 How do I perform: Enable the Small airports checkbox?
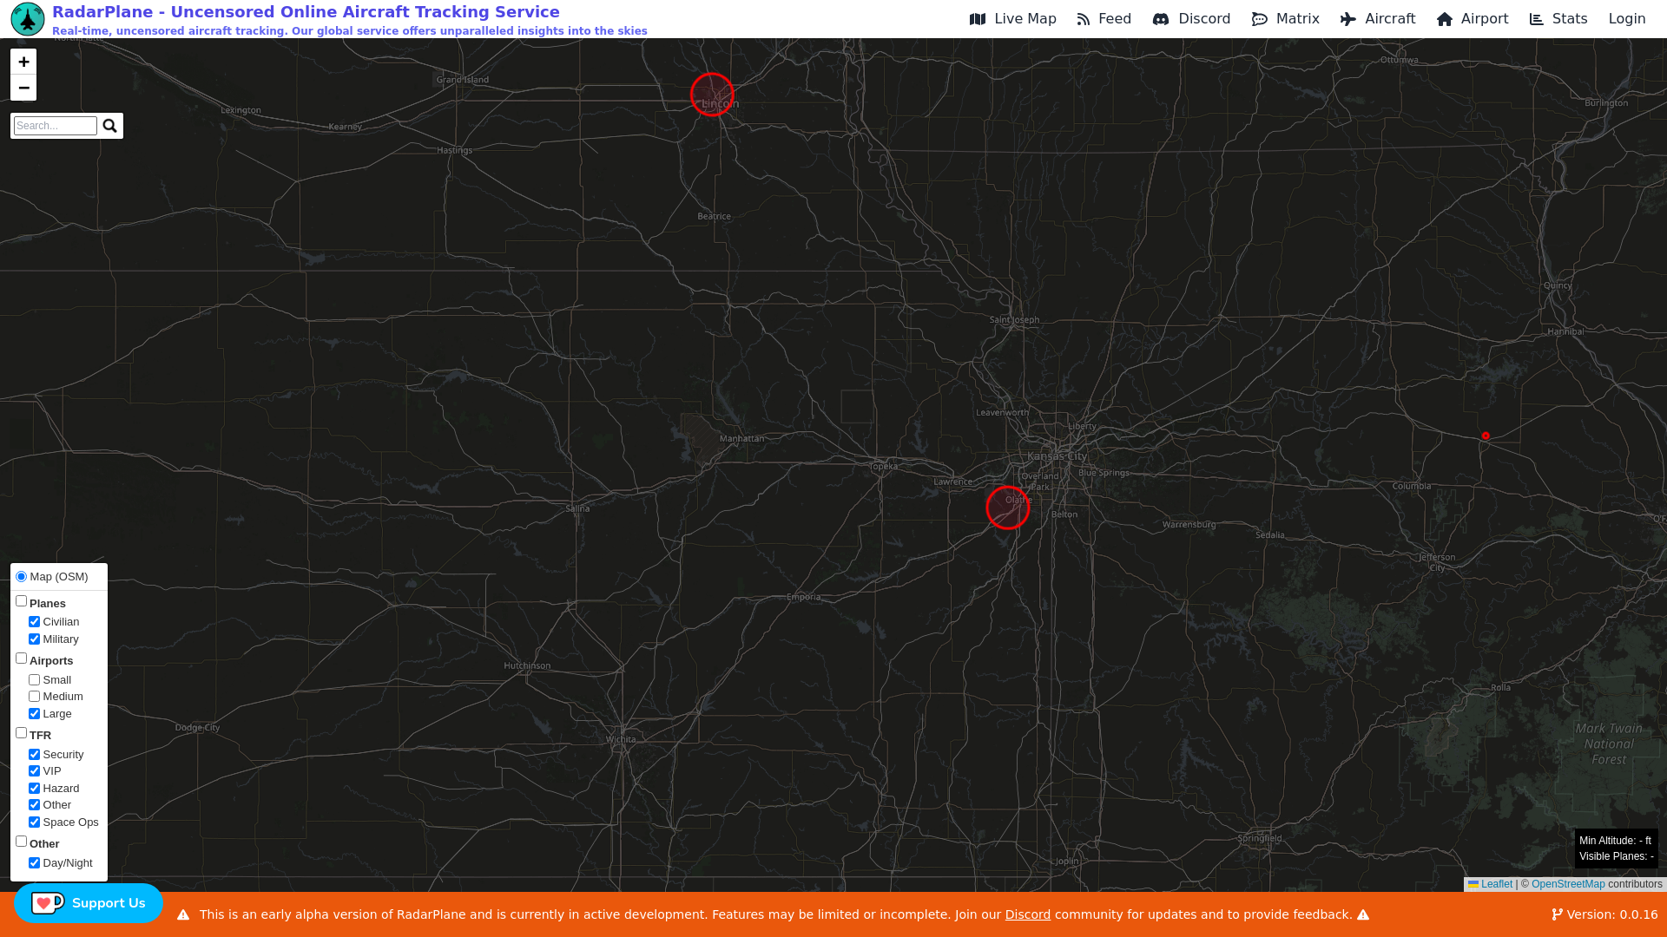(35, 680)
